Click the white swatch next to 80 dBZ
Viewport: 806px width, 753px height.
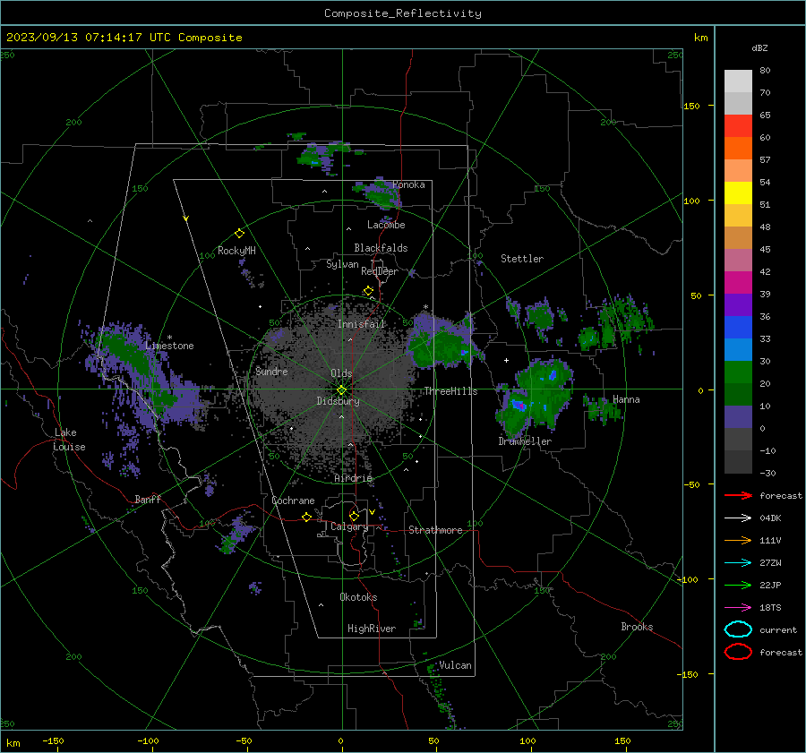[738, 81]
